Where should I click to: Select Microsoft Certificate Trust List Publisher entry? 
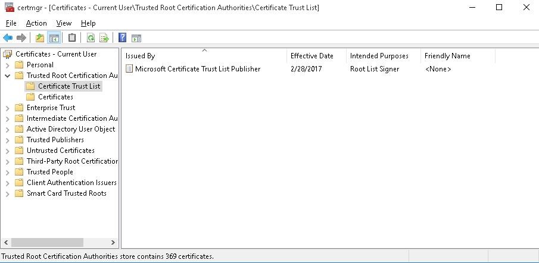click(197, 69)
